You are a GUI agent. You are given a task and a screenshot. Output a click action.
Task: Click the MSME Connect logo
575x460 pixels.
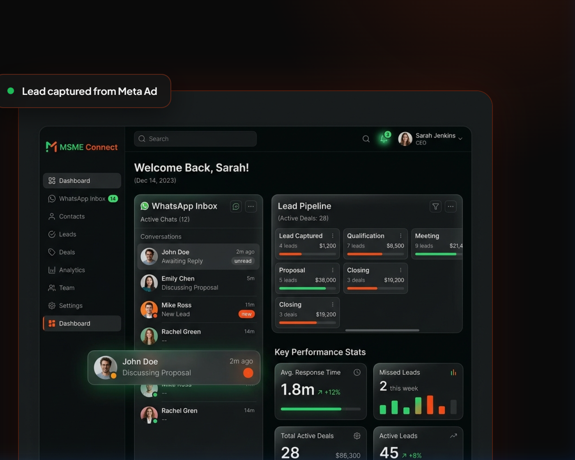82,147
